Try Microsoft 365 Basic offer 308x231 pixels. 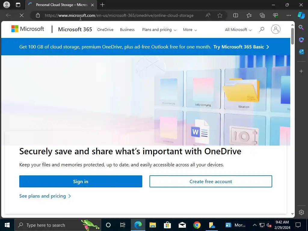241,47
